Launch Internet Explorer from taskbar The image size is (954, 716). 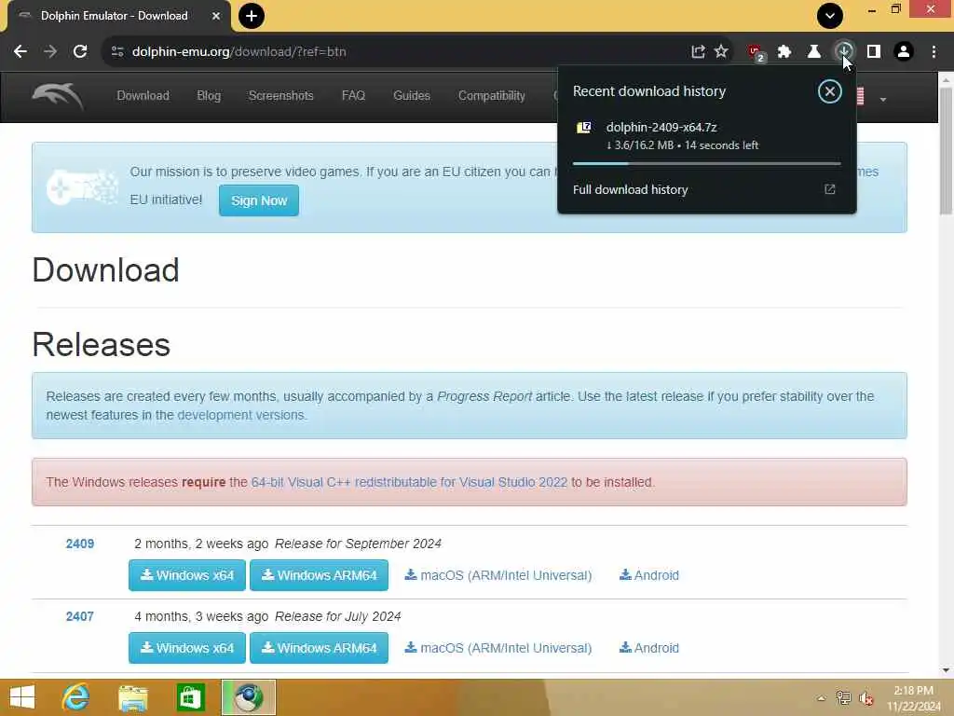[75, 697]
